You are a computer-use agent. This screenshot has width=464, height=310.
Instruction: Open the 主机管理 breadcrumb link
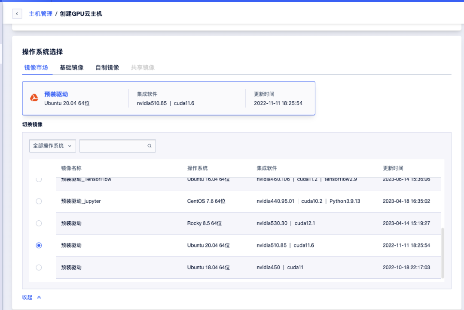[40, 14]
